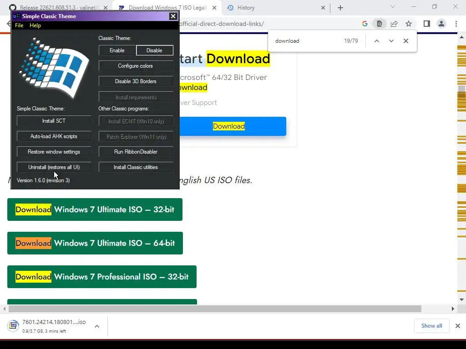Open Configure colors
Screen dimensions: 466x349
[x=136, y=66]
